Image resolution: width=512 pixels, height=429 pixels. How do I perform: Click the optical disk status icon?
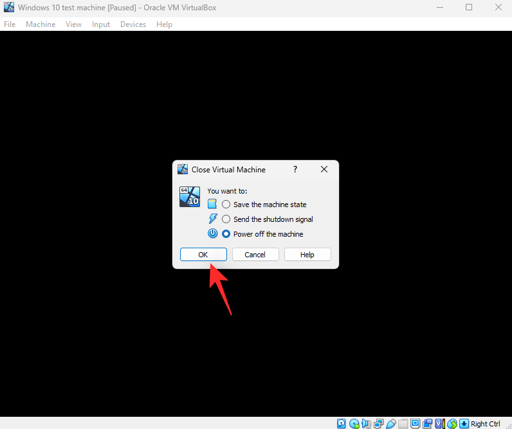pyautogui.click(x=354, y=423)
